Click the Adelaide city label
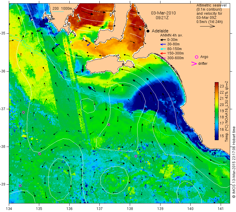 (160, 31)
